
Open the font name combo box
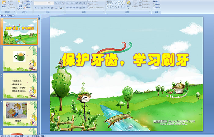tap(41, 3)
